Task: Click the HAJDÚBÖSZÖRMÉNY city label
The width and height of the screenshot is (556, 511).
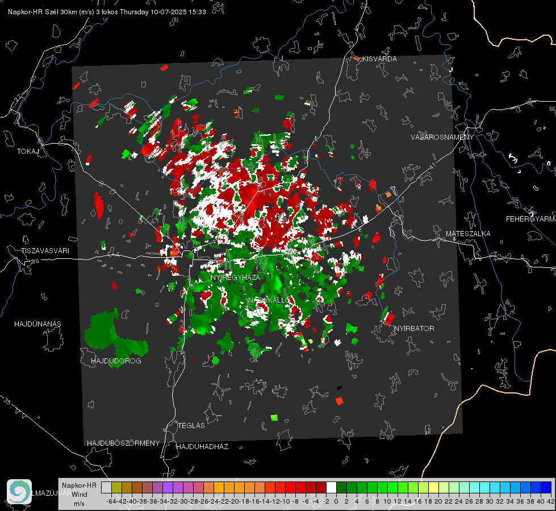Action: [123, 443]
